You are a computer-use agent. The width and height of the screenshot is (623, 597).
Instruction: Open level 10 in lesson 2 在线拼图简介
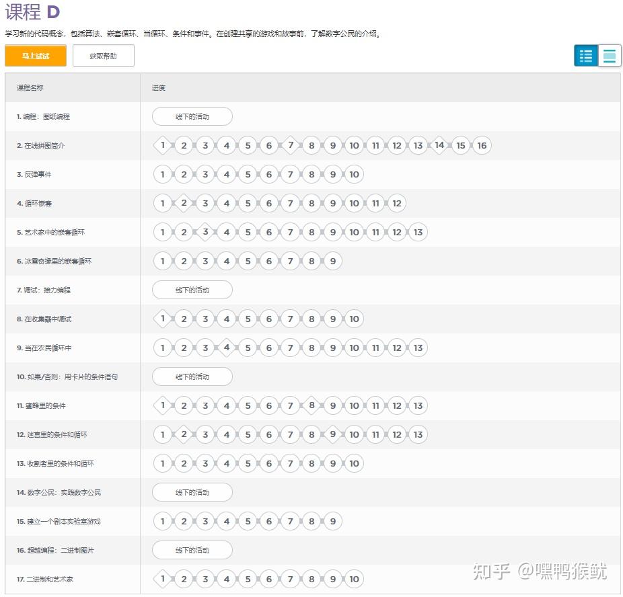pos(354,145)
